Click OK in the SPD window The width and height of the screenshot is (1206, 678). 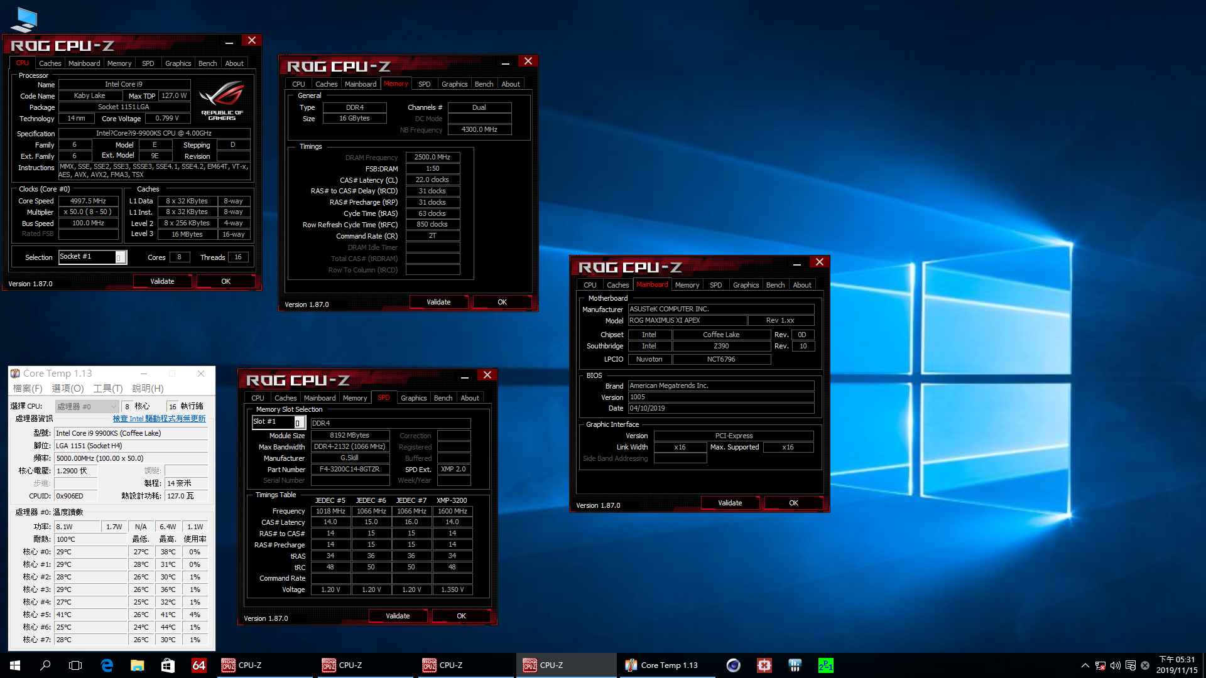click(461, 616)
